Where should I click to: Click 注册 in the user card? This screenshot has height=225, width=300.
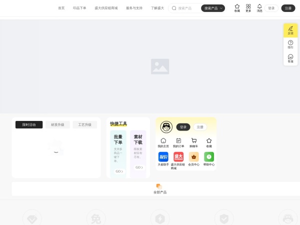(x=200, y=127)
